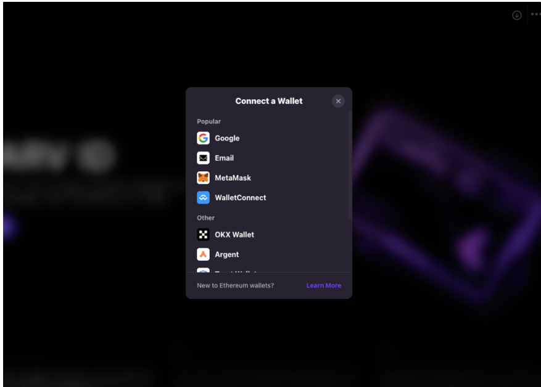Click the Email envelope icon
541x387 pixels.
tap(203, 158)
